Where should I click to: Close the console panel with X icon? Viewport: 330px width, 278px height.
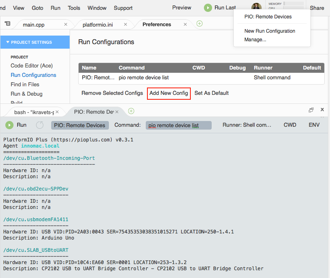tap(322, 110)
